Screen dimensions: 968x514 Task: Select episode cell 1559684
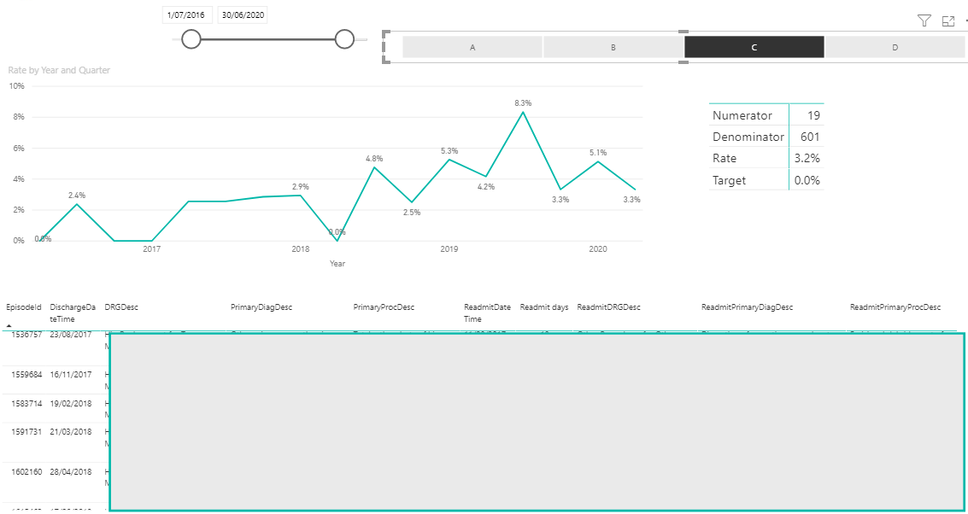tap(26, 375)
